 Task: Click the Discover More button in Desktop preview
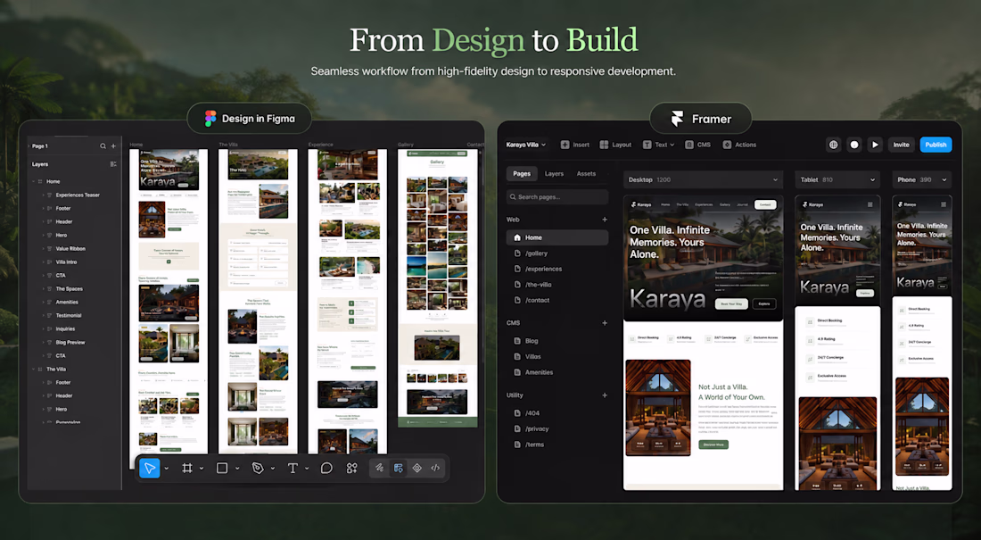(713, 444)
